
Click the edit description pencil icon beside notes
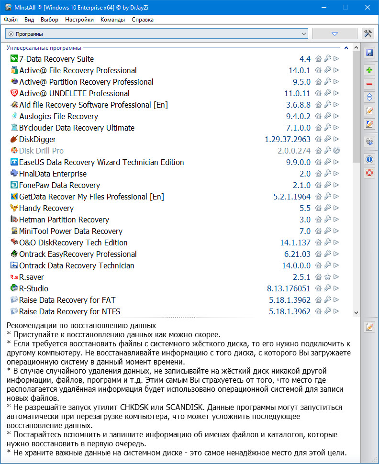point(369,327)
